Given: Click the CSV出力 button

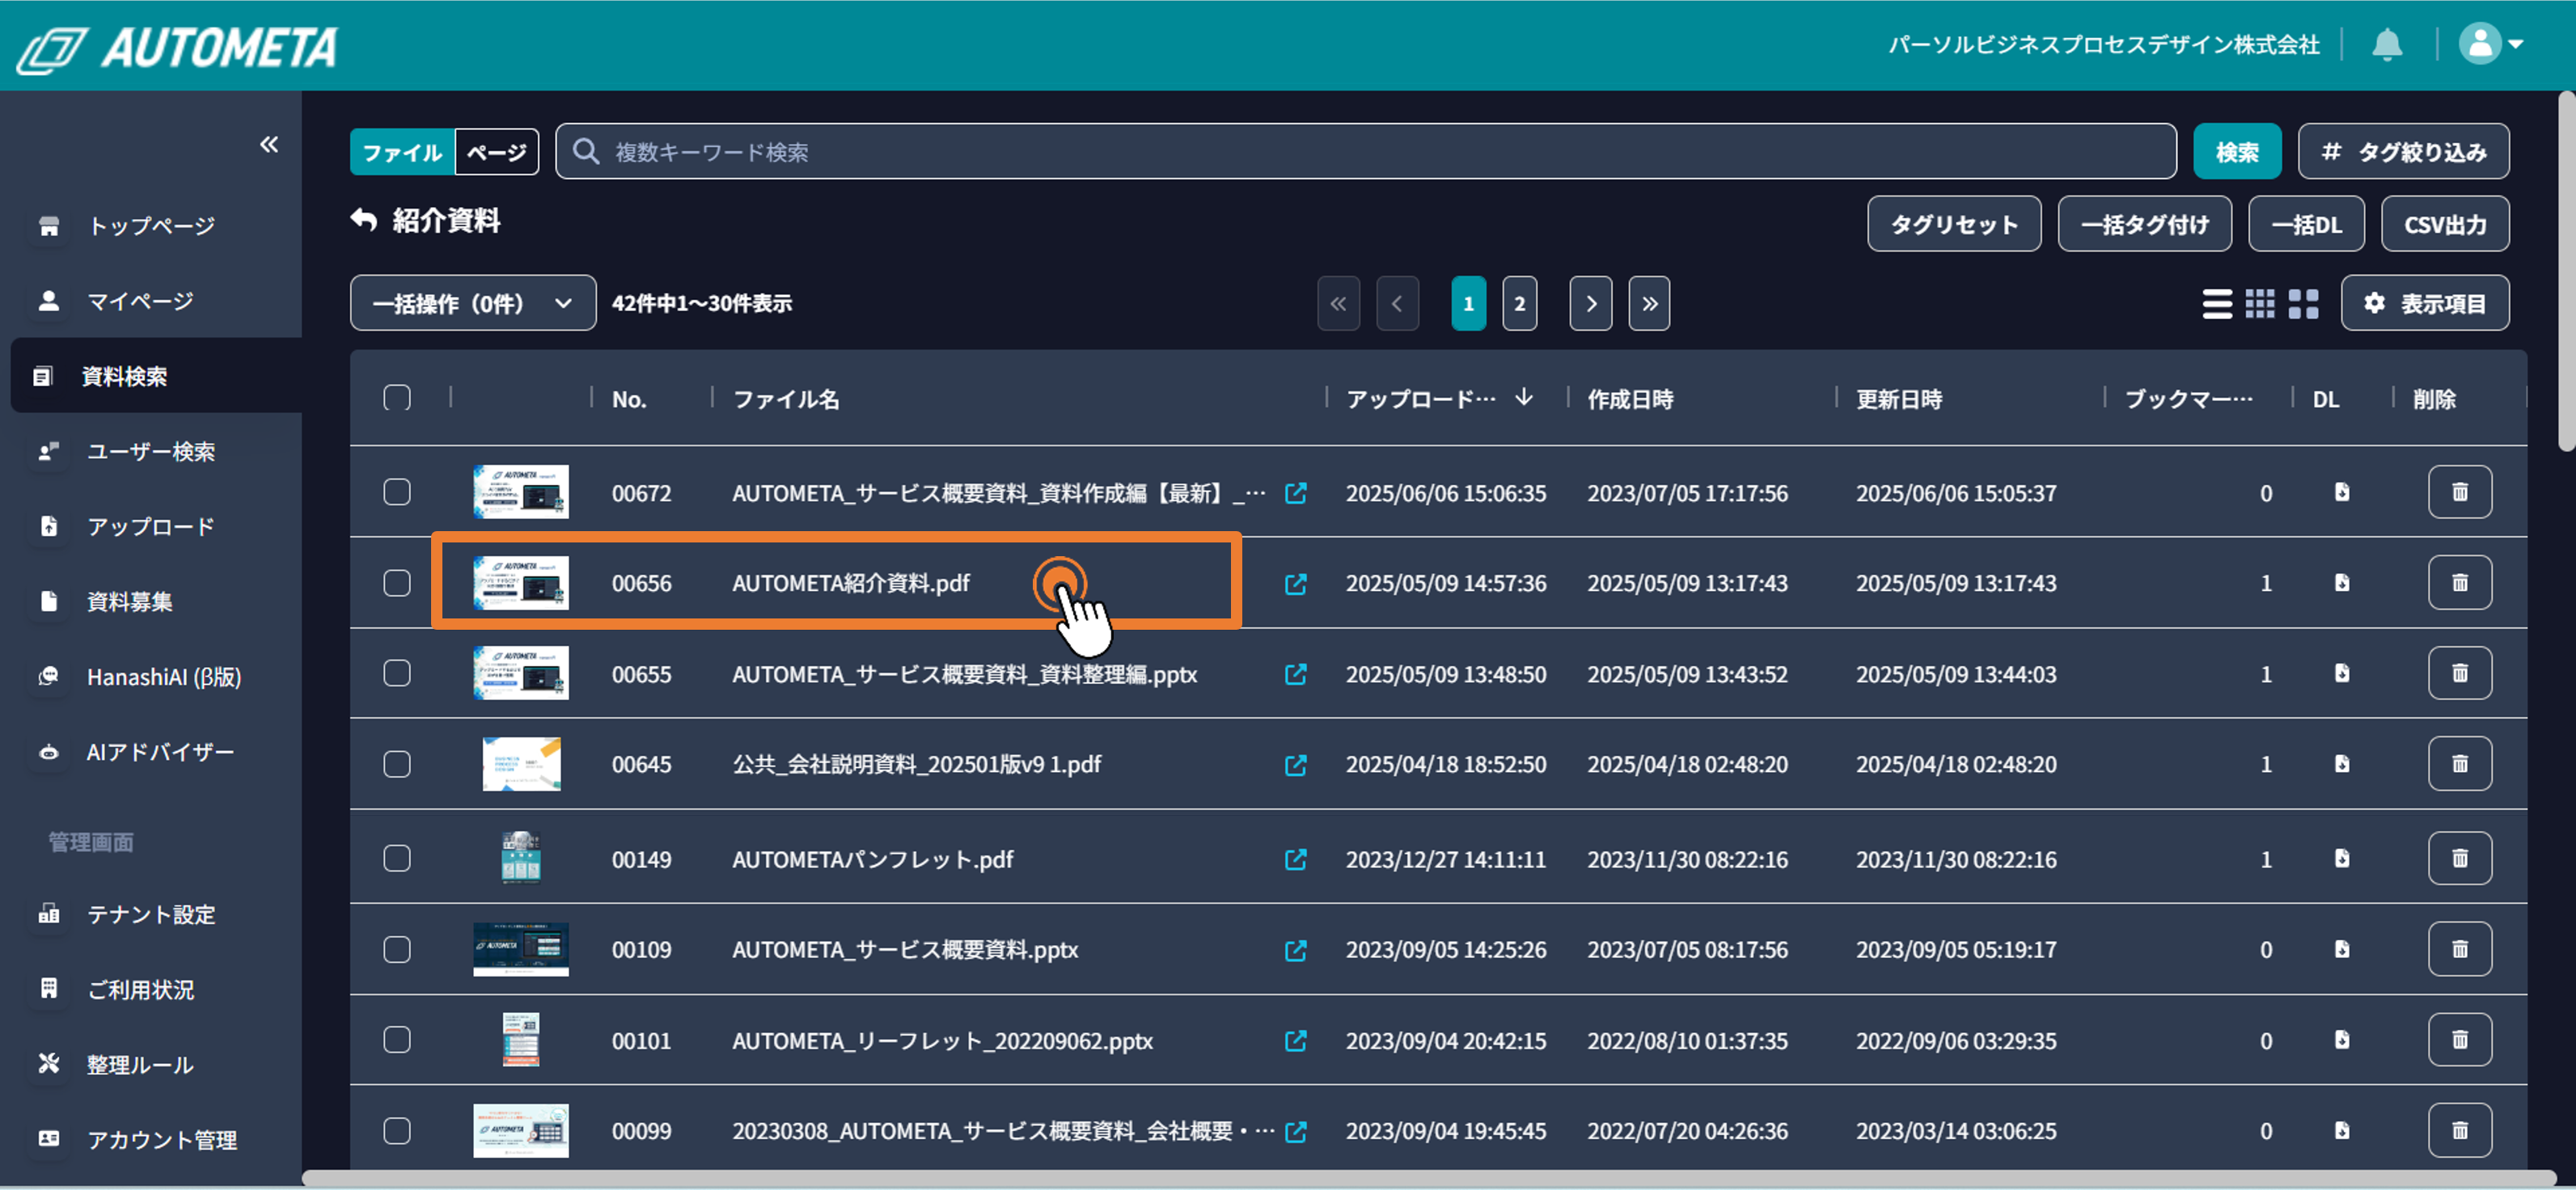Looking at the screenshot, I should click(2444, 225).
